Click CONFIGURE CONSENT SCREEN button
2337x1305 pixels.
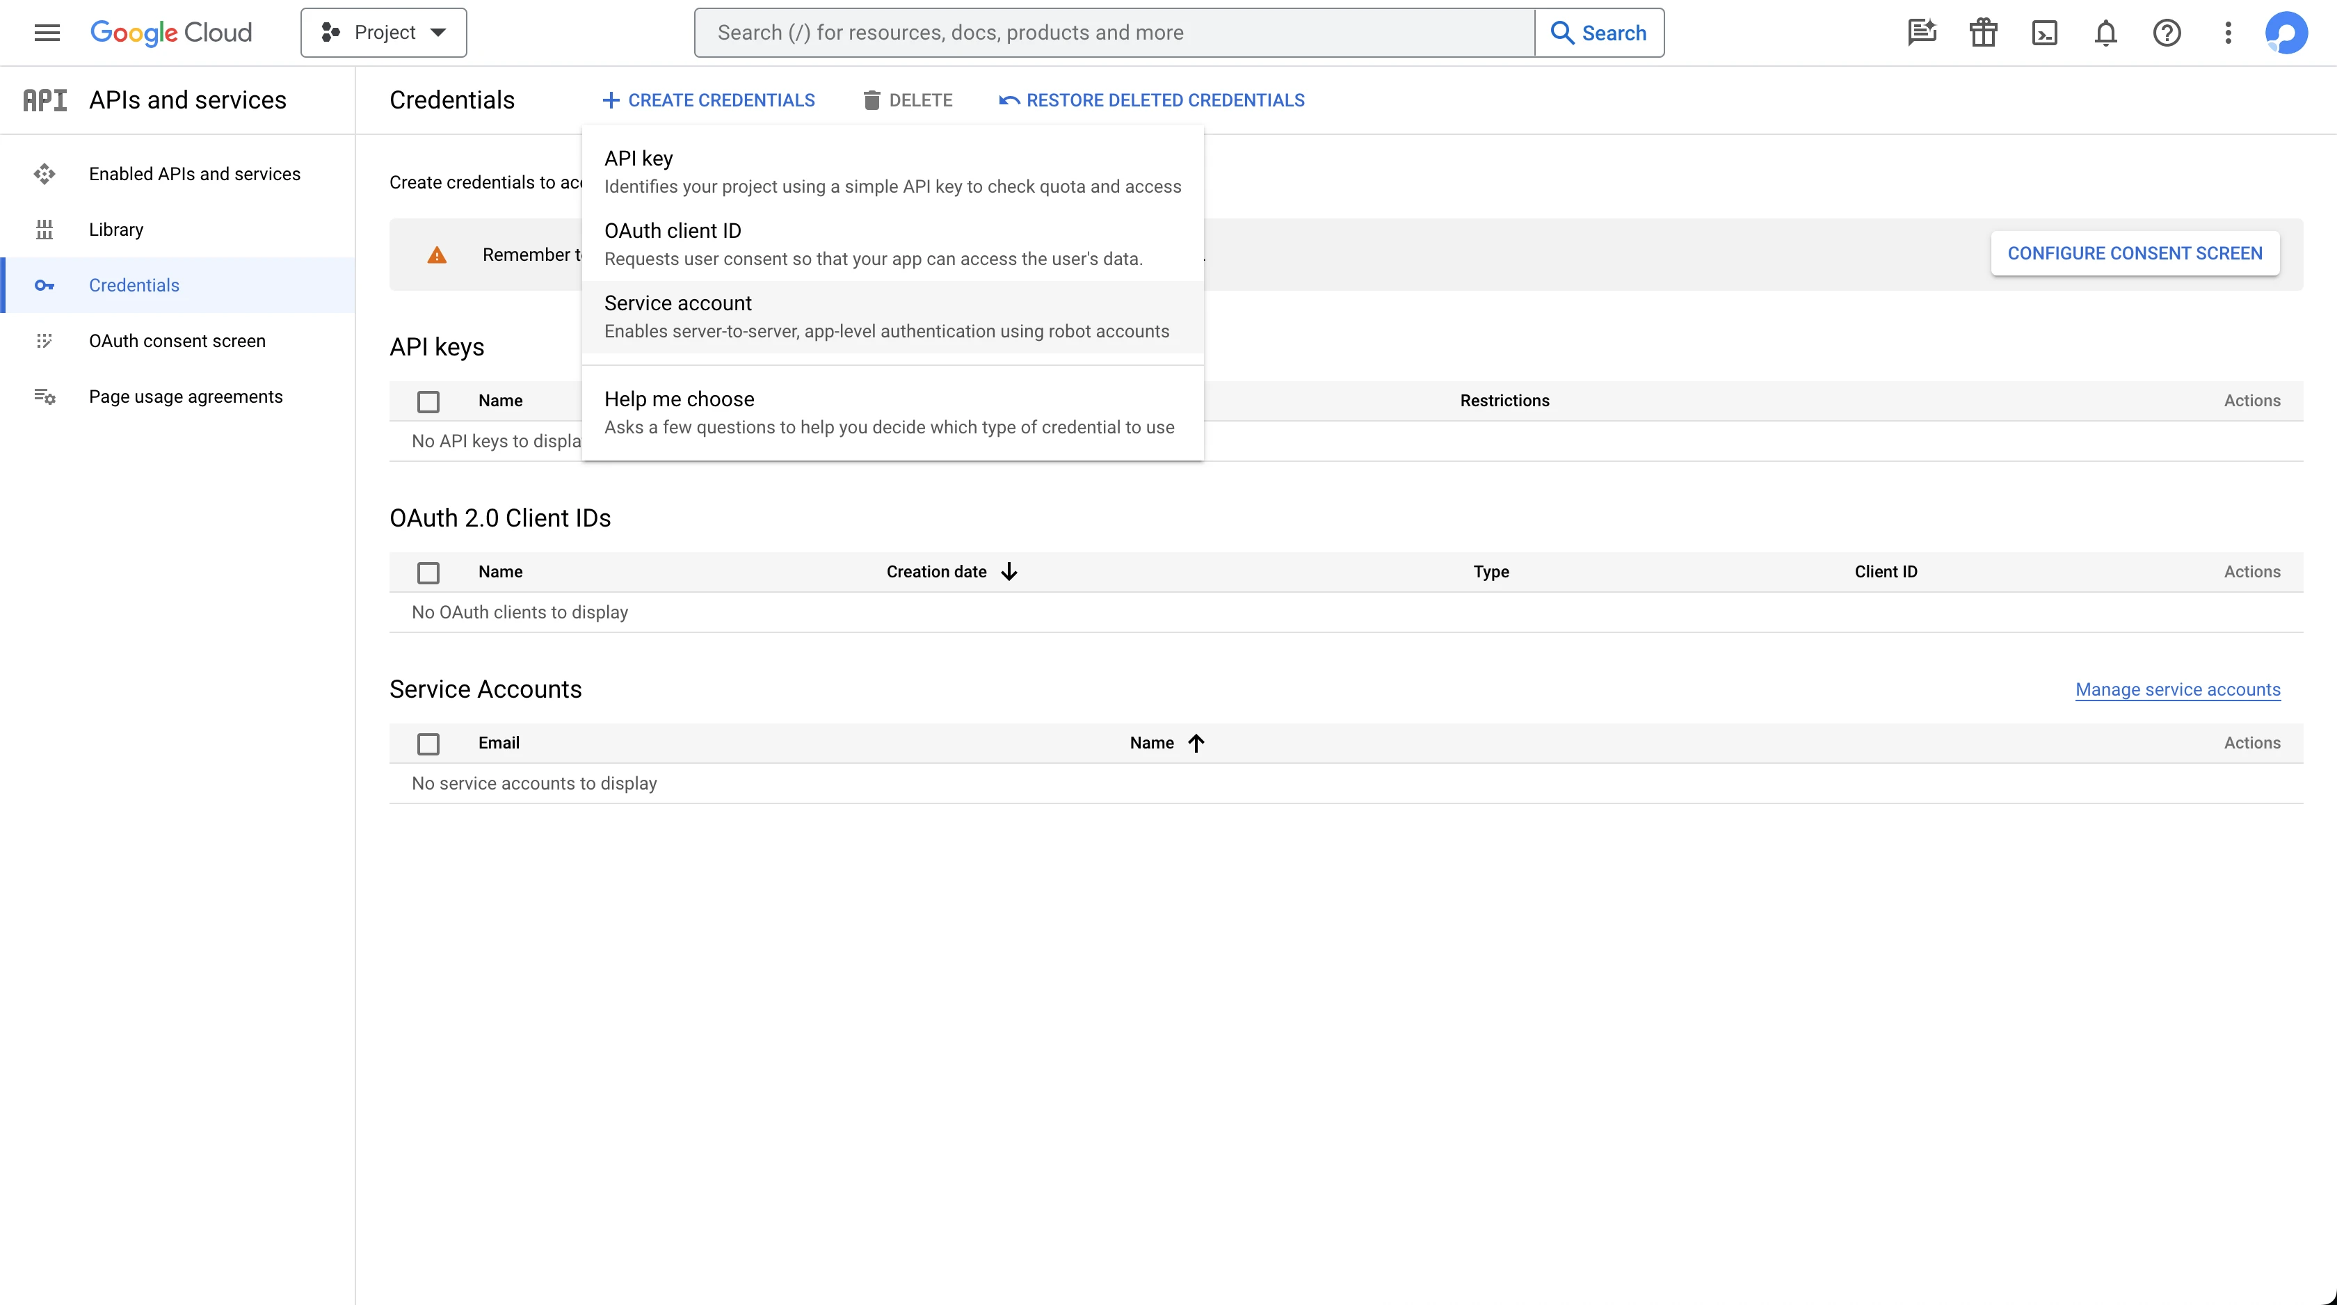2134,253
